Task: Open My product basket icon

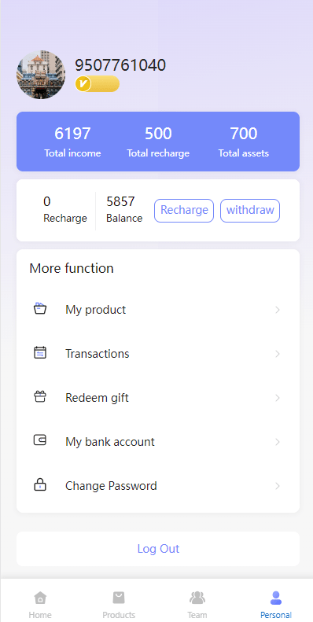Action: click(x=40, y=308)
